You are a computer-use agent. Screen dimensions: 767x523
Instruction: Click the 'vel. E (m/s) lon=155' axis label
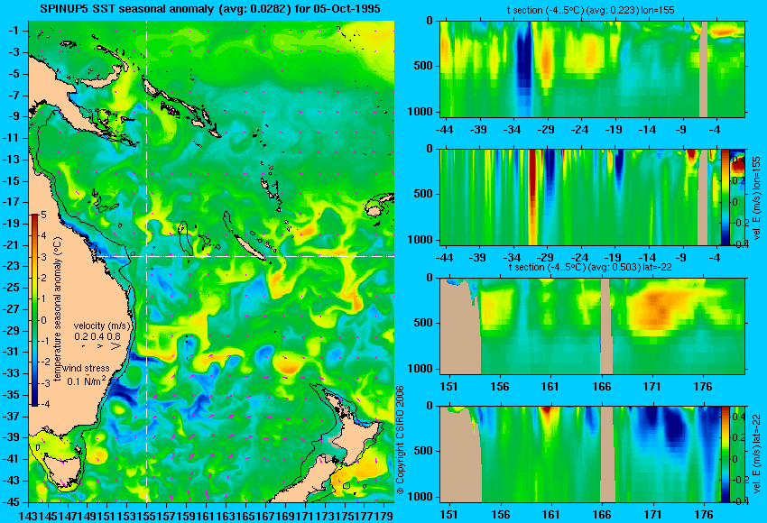pyautogui.click(x=756, y=197)
